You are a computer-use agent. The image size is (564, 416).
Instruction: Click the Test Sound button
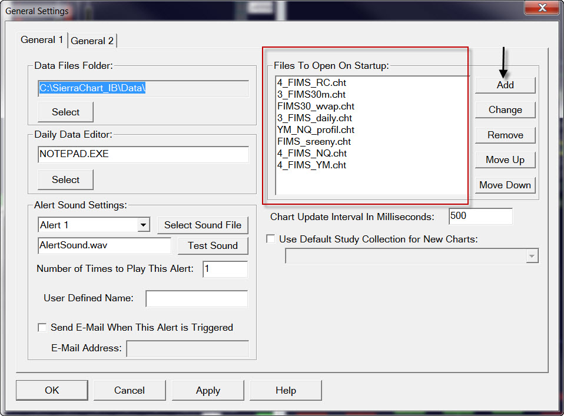pos(213,245)
